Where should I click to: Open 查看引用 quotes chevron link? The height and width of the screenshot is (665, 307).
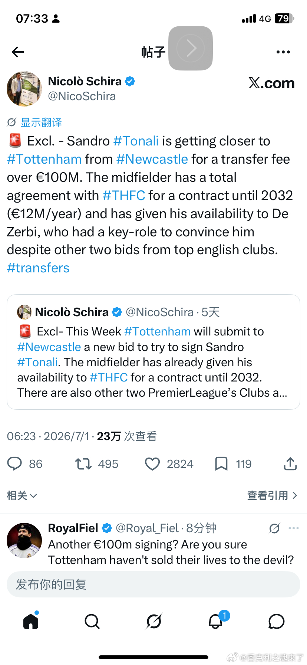tap(273, 495)
